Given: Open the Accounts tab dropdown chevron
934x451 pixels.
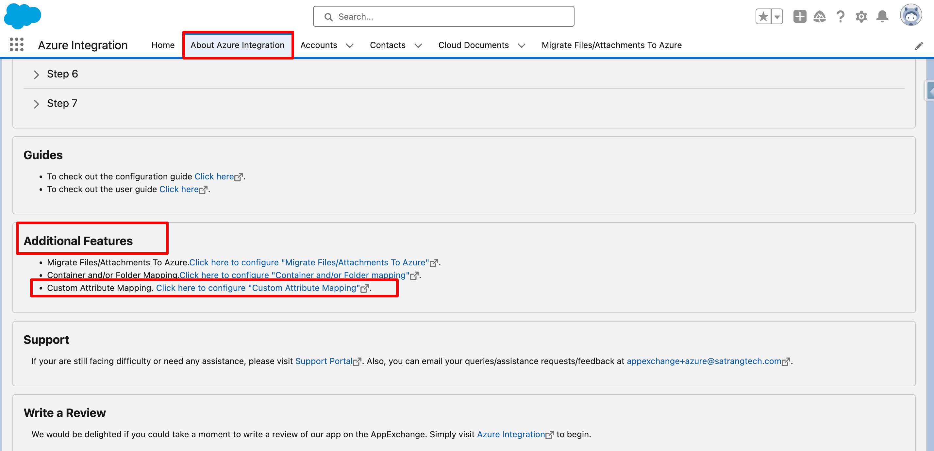Looking at the screenshot, I should point(350,45).
